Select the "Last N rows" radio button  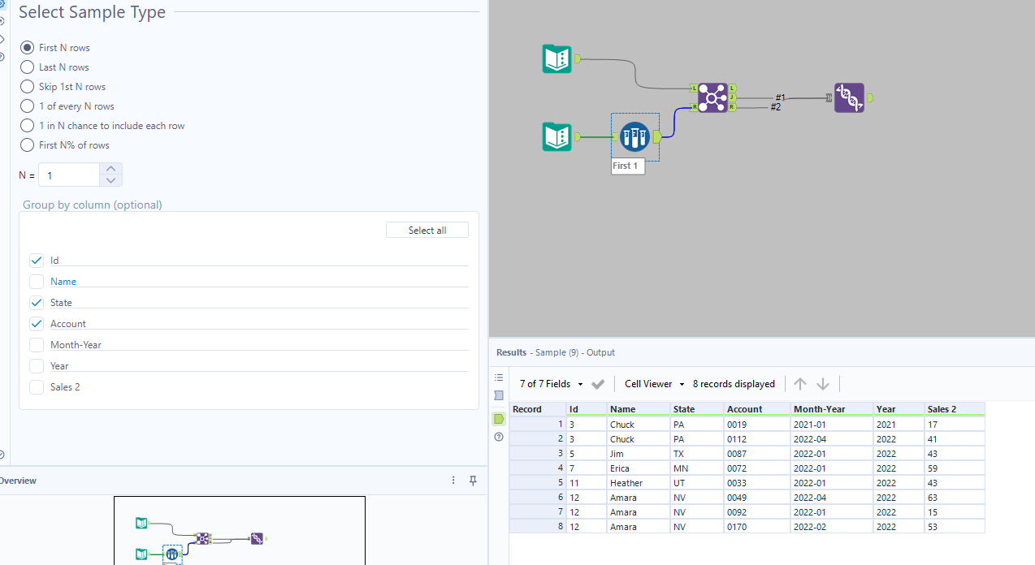click(x=27, y=67)
